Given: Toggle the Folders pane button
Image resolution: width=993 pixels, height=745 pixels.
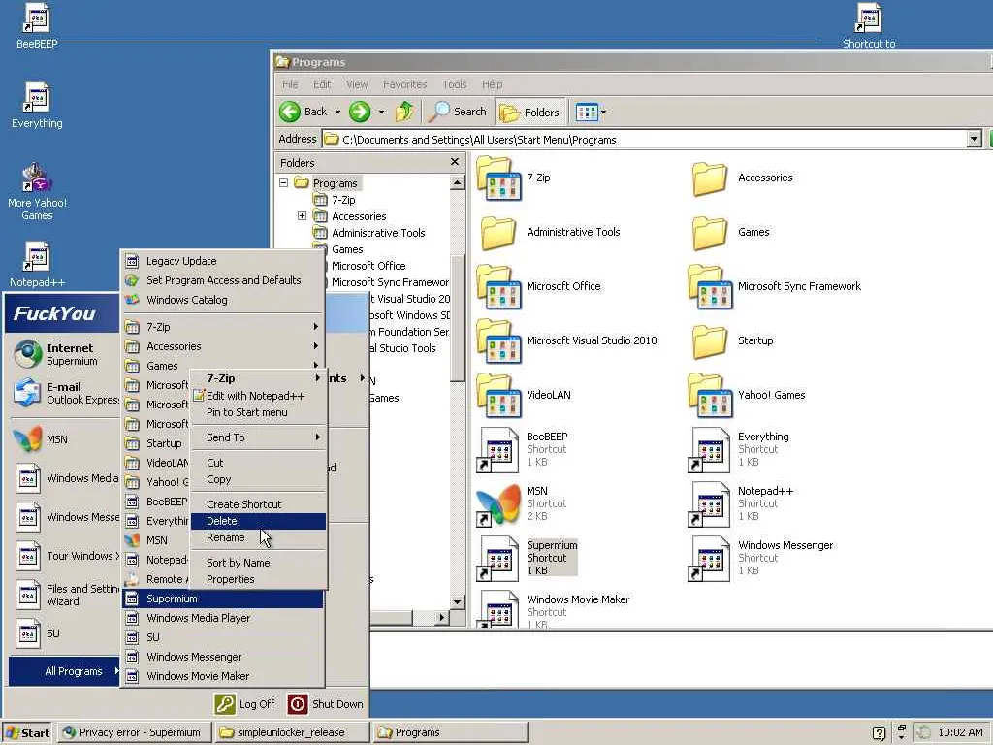Looking at the screenshot, I should (529, 113).
